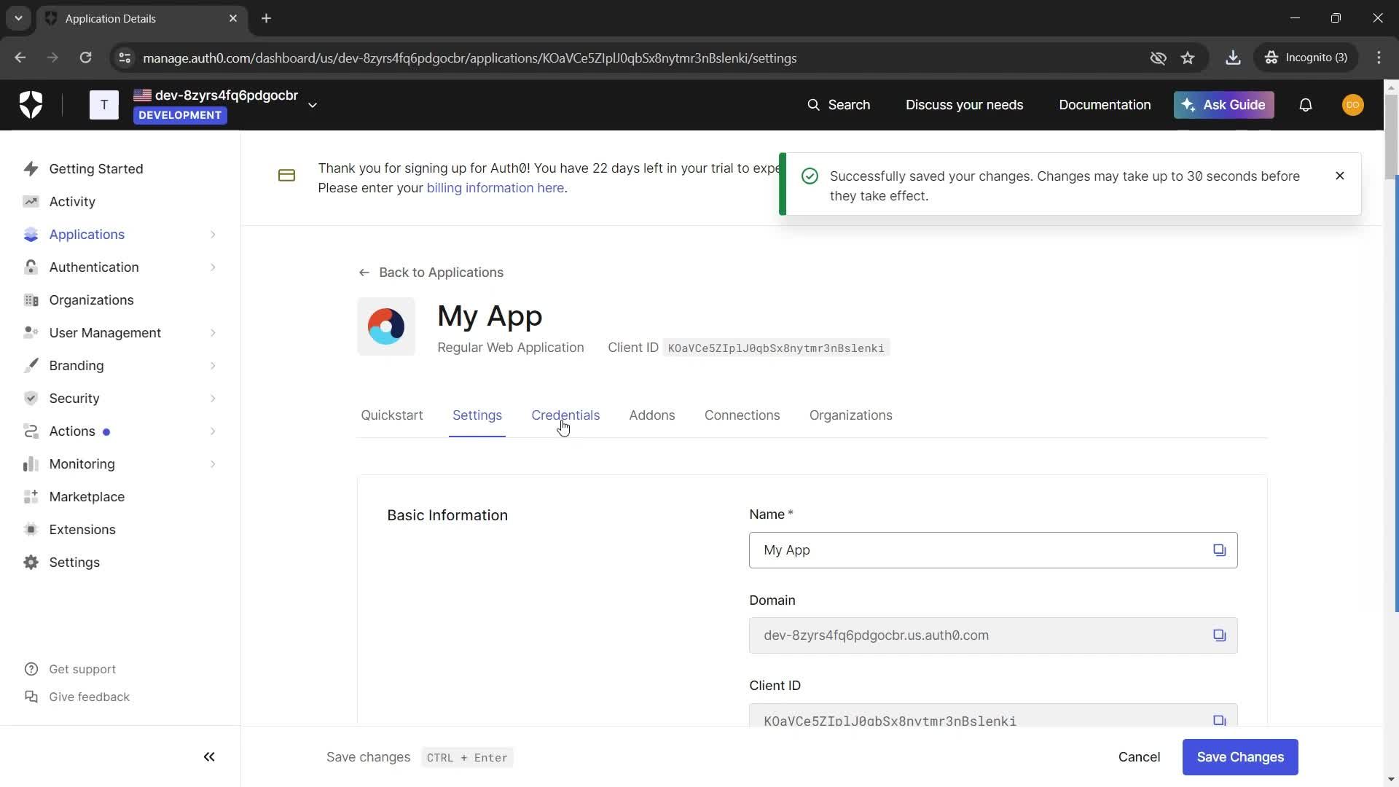
Task: Expand the Monitoring submenu chevron
Action: point(213,463)
